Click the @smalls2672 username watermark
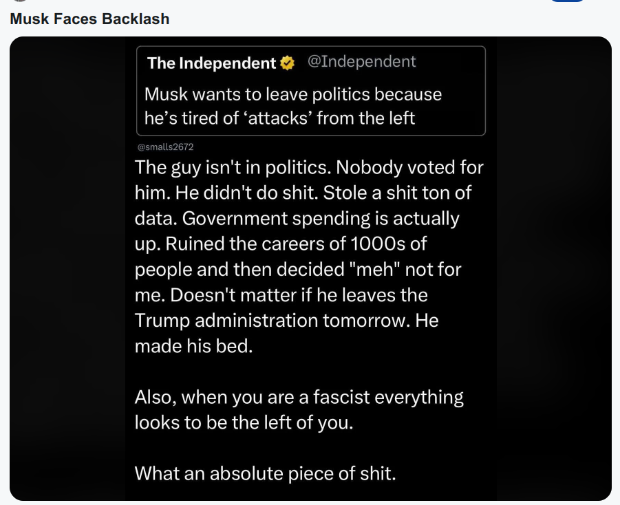620x505 pixels. 165,147
